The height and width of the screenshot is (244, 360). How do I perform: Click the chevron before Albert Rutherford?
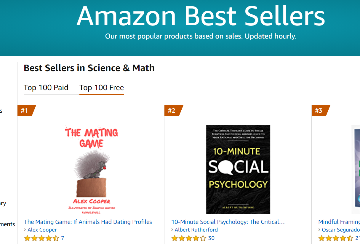click(x=173, y=230)
